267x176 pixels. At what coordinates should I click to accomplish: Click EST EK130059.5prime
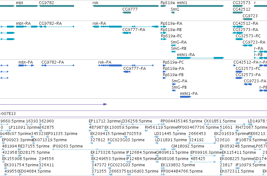pyautogui.click(x=121, y=127)
